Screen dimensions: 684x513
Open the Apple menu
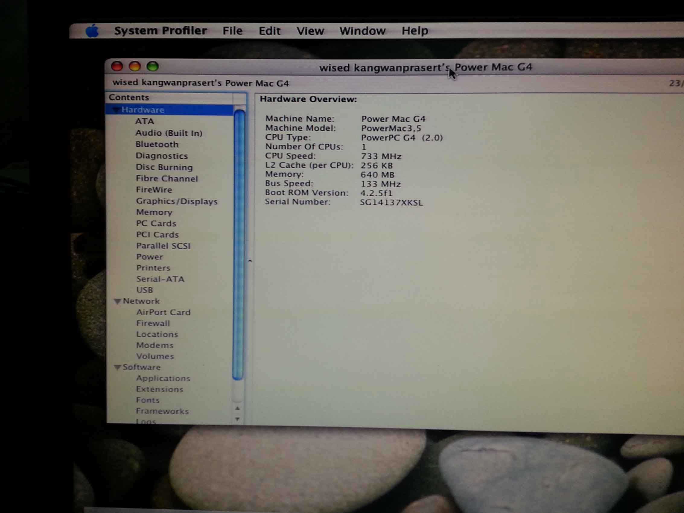92,31
